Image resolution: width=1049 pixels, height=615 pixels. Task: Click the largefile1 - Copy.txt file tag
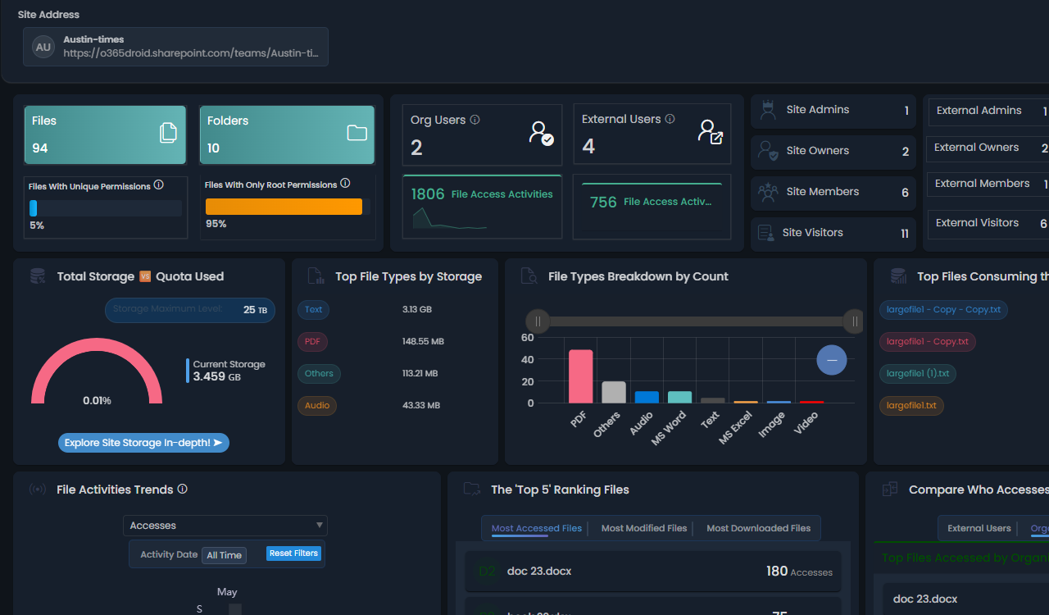(927, 341)
